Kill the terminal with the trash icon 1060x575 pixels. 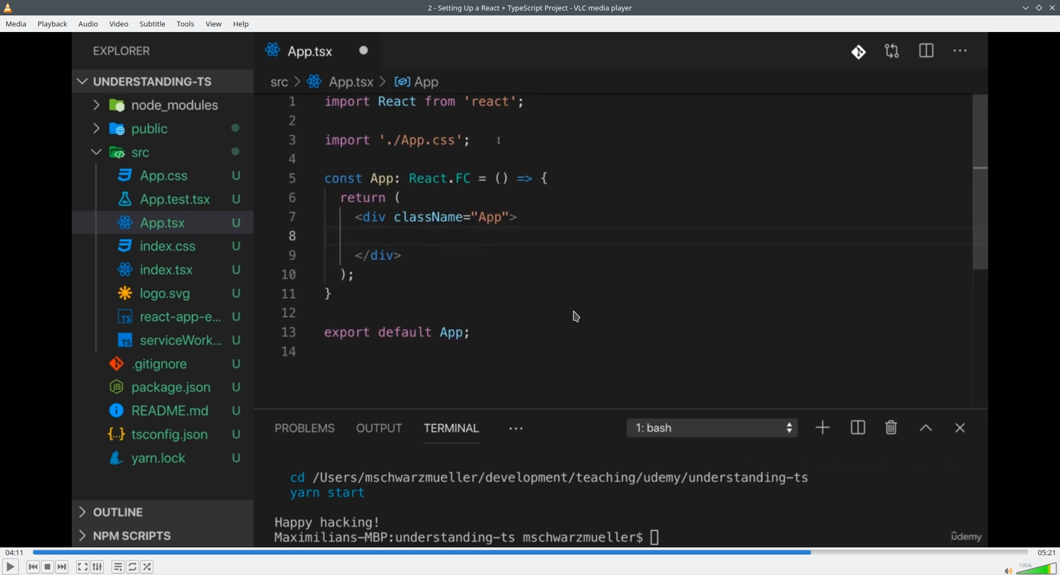891,428
